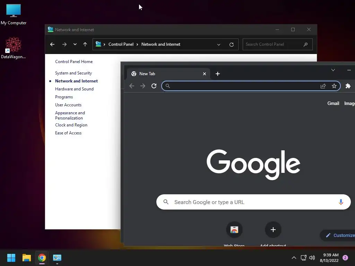Open Programs category

coord(64,97)
